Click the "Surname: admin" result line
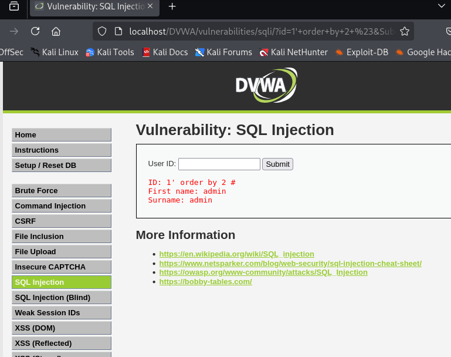 [x=180, y=200]
